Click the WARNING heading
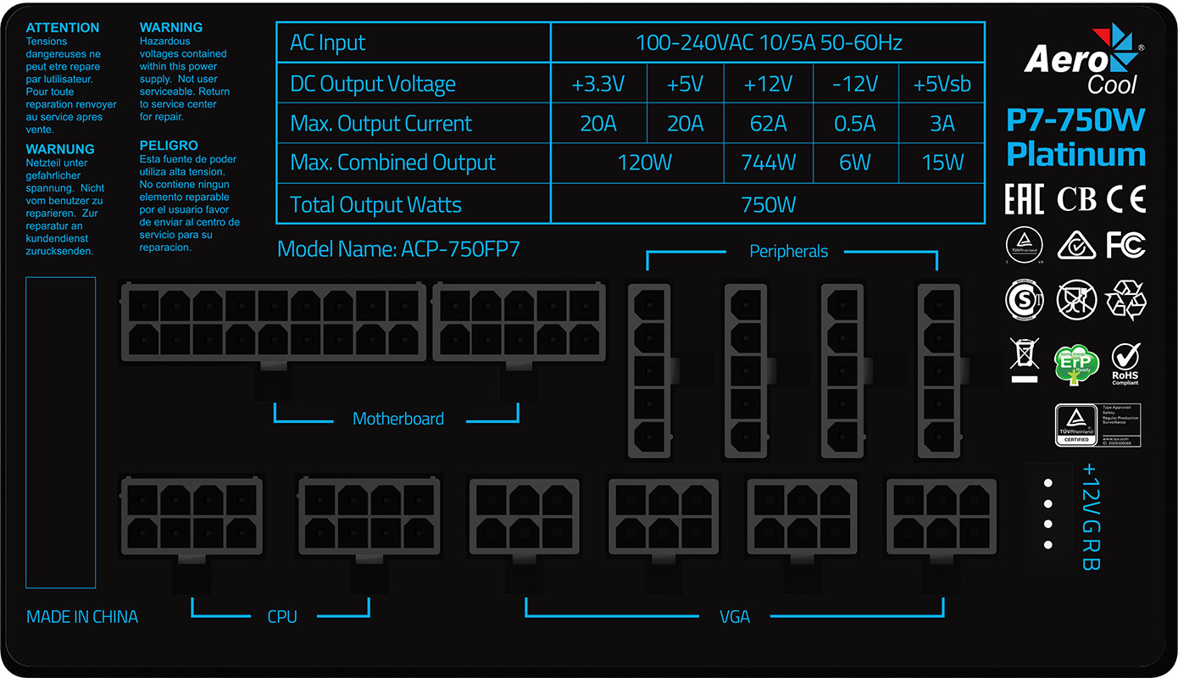Image resolution: width=1178 pixels, height=678 pixels. (171, 28)
